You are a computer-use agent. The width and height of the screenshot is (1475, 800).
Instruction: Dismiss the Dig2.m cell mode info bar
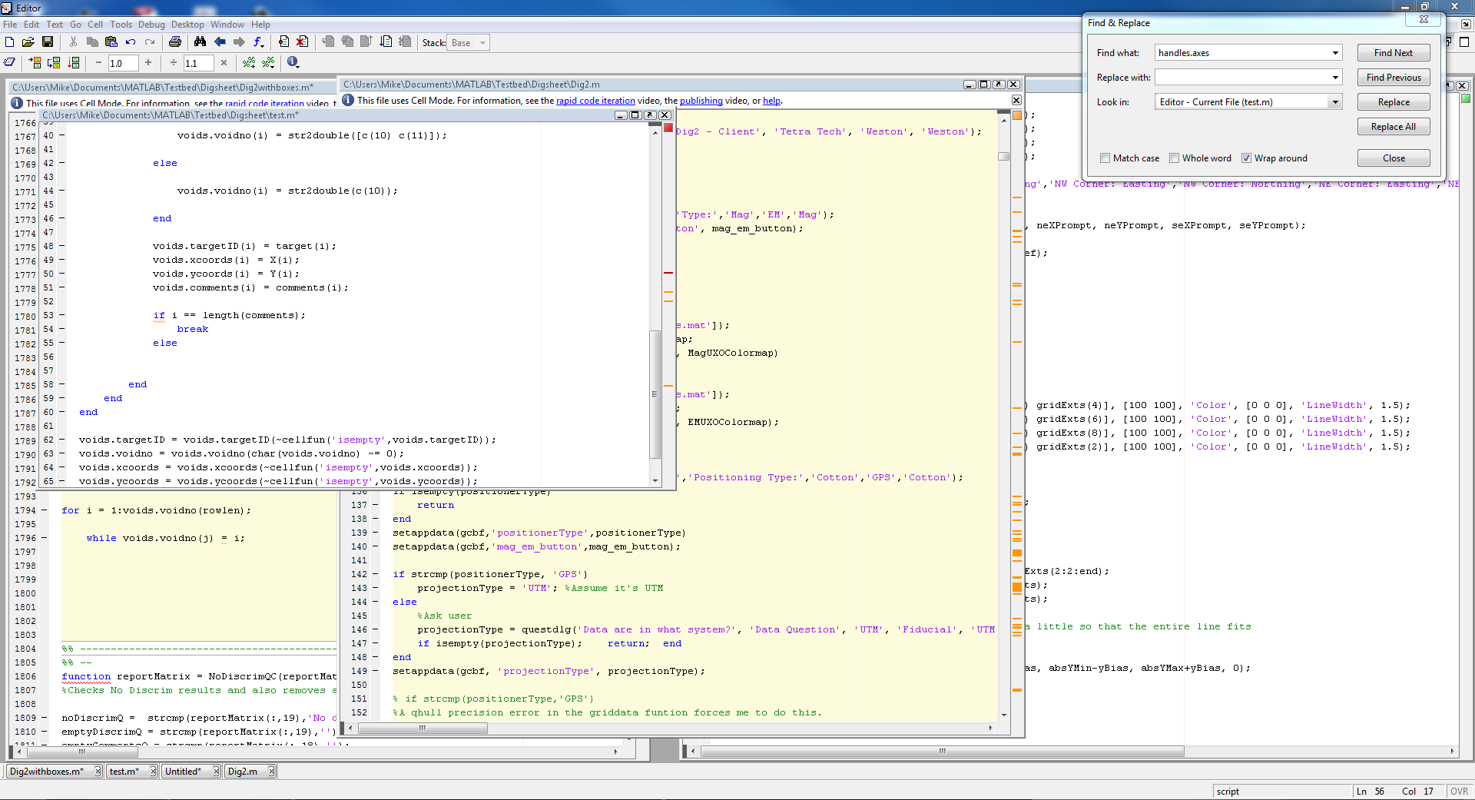coord(1016,101)
